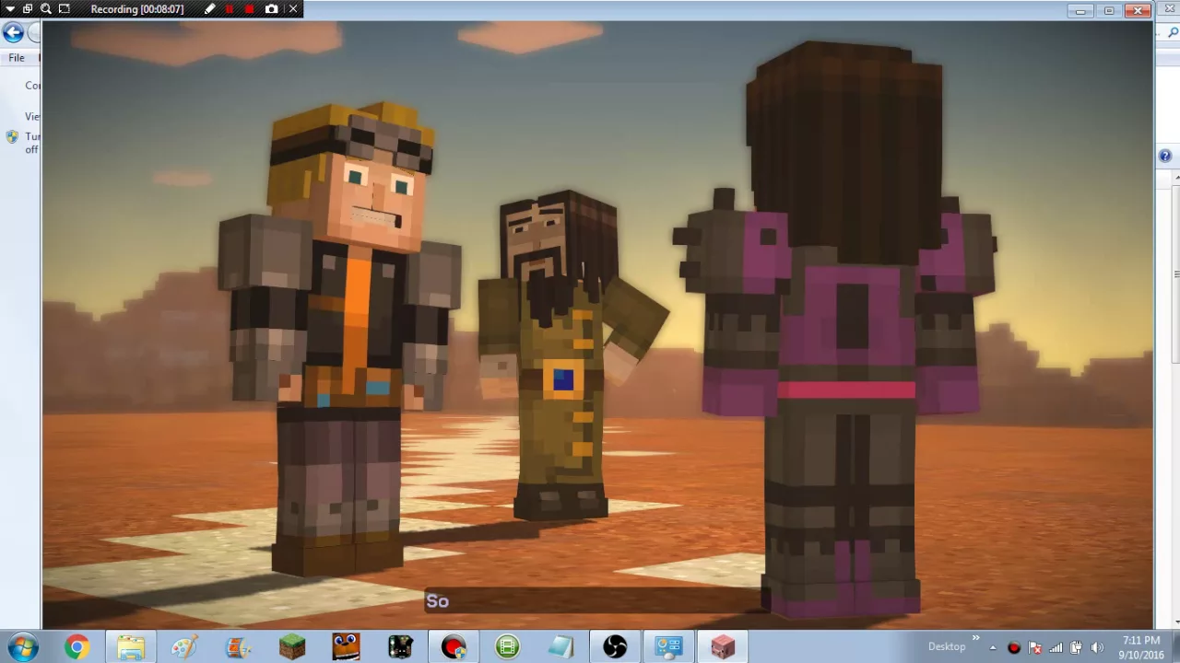Select the recorder pencil draw tool

[210, 9]
